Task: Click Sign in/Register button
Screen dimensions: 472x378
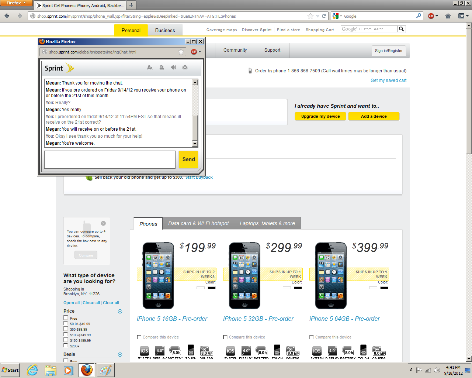Action: (x=389, y=51)
